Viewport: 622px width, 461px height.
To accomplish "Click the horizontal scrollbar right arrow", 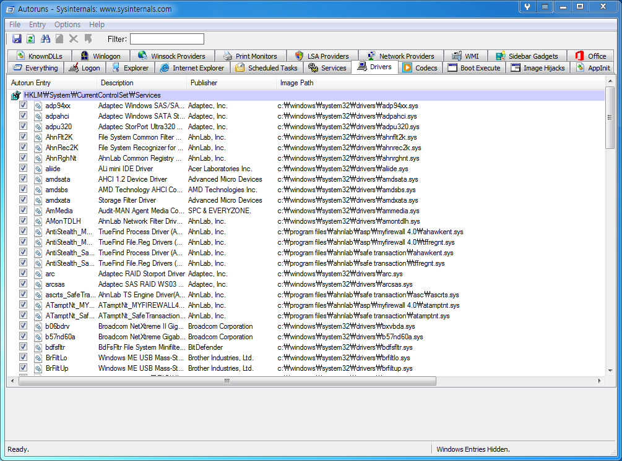I will click(x=599, y=381).
